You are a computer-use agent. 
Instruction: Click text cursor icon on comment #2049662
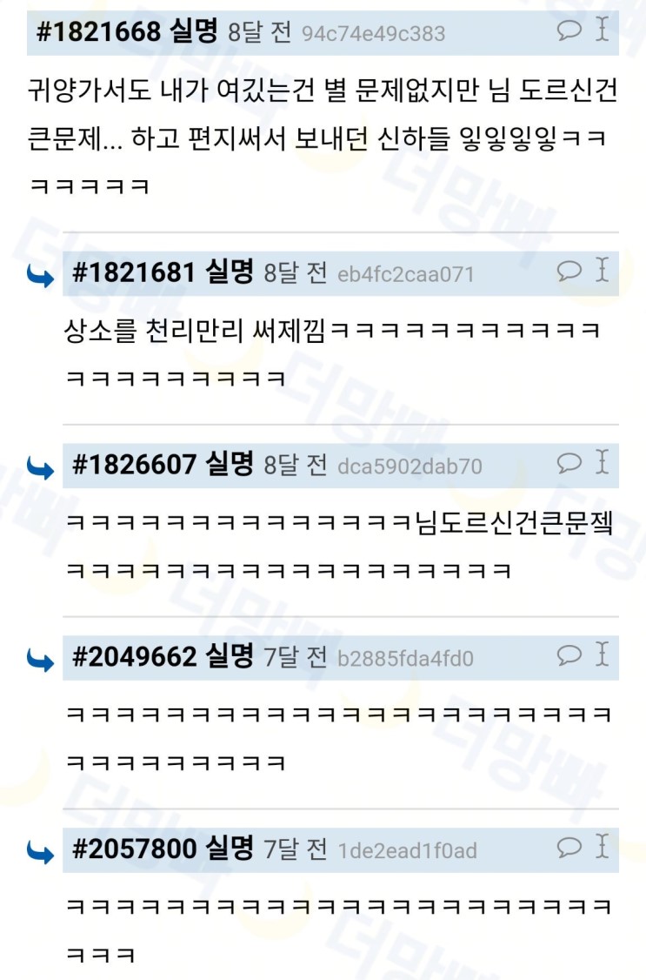602,654
